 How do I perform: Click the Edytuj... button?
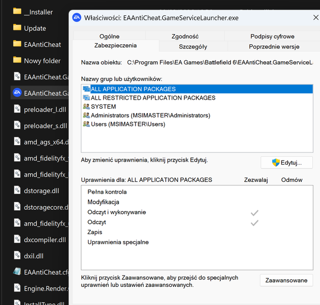pos(286,162)
